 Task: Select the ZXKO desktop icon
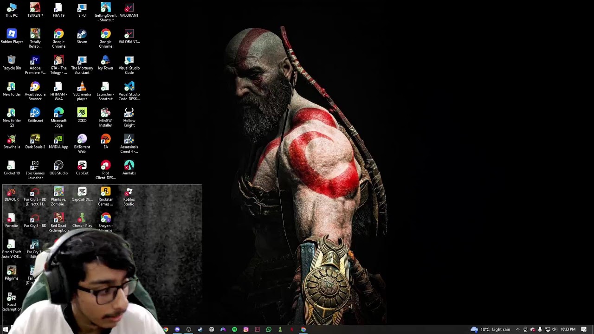click(82, 116)
